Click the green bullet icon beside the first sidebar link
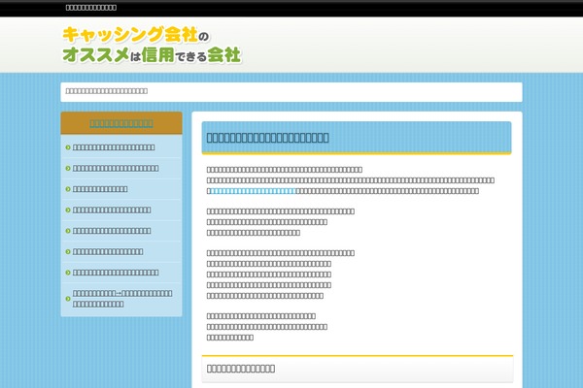Screen dimensions: 583x388 click(x=67, y=147)
